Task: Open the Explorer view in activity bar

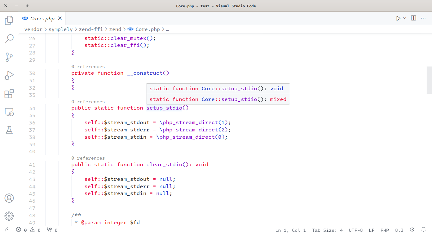Action: [9, 21]
